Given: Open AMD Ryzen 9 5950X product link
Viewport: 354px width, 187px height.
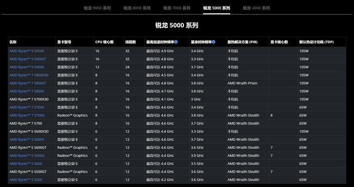Looking at the screenshot, I should tap(27, 51).
